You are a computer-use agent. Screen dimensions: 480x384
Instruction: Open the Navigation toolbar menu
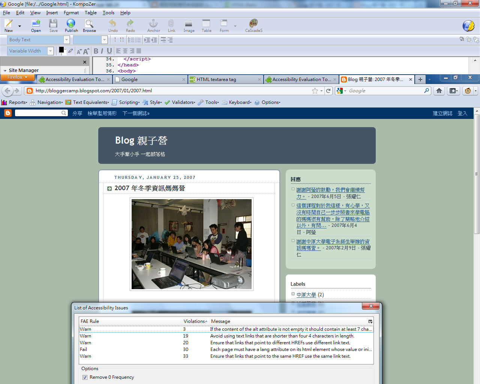[46, 102]
